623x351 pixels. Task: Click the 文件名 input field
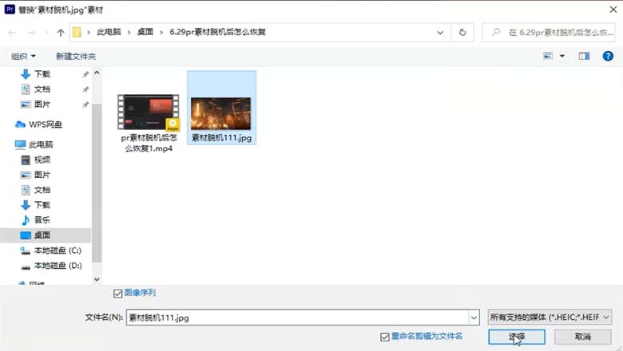click(x=297, y=317)
